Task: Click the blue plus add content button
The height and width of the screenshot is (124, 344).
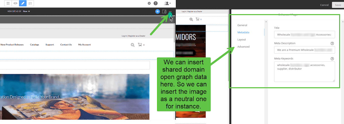Action: tap(157, 11)
